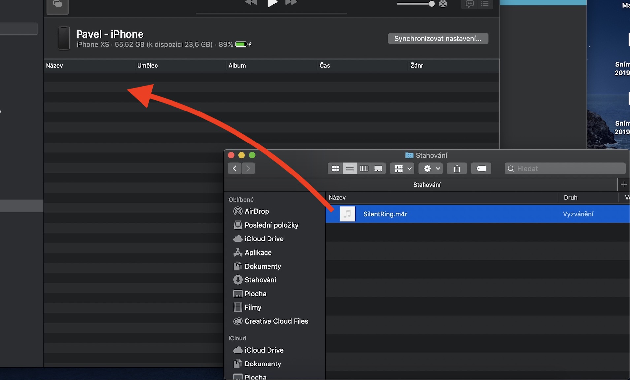Open AirPlay output menu in iTunes
Viewport: 630px width, 380px height.
click(443, 4)
